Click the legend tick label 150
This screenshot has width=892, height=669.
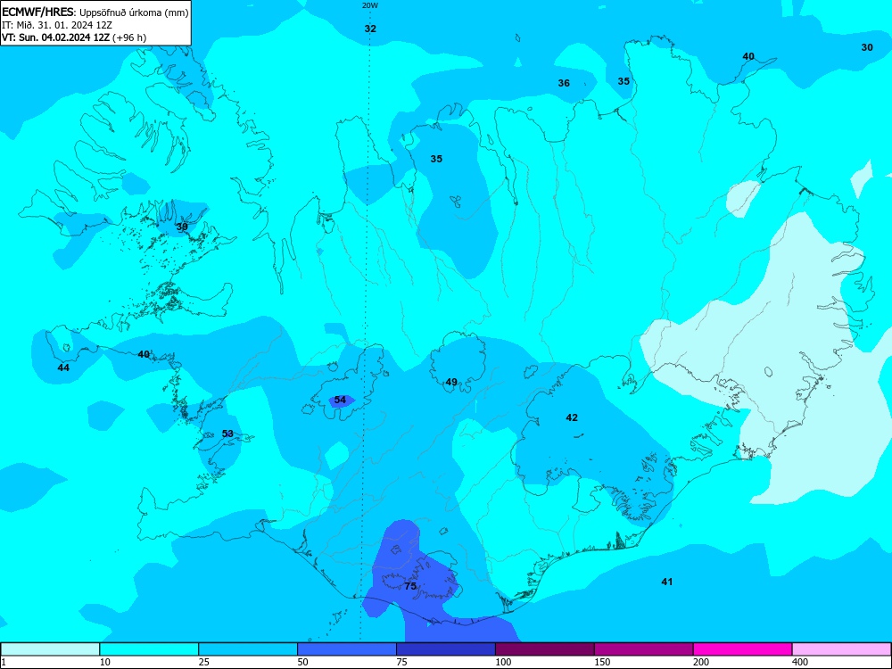[x=602, y=662]
